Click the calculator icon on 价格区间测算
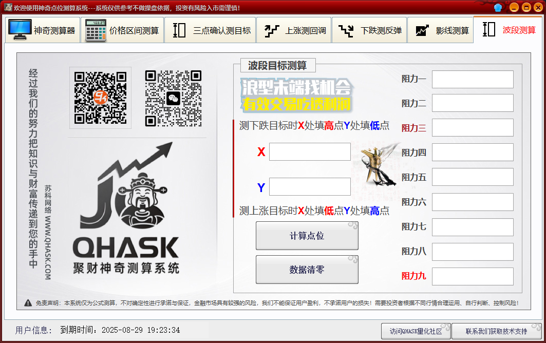 pos(96,31)
